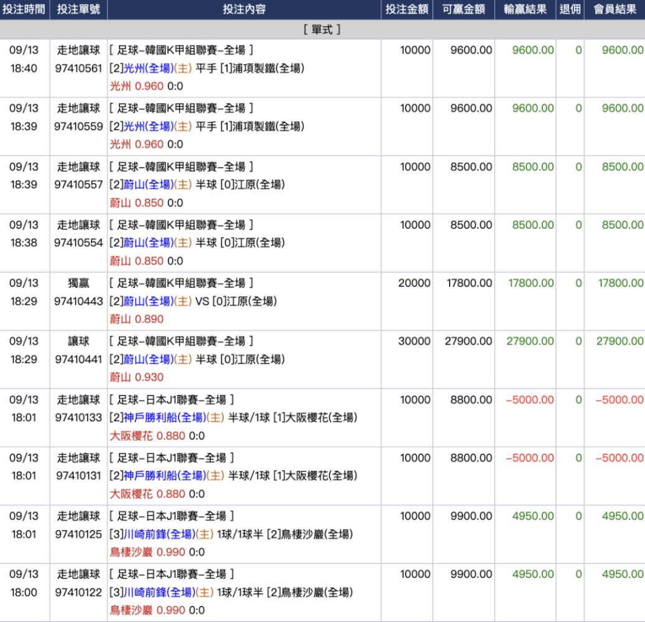Click 光州 0.960 odds in bet 97410561

137,86
